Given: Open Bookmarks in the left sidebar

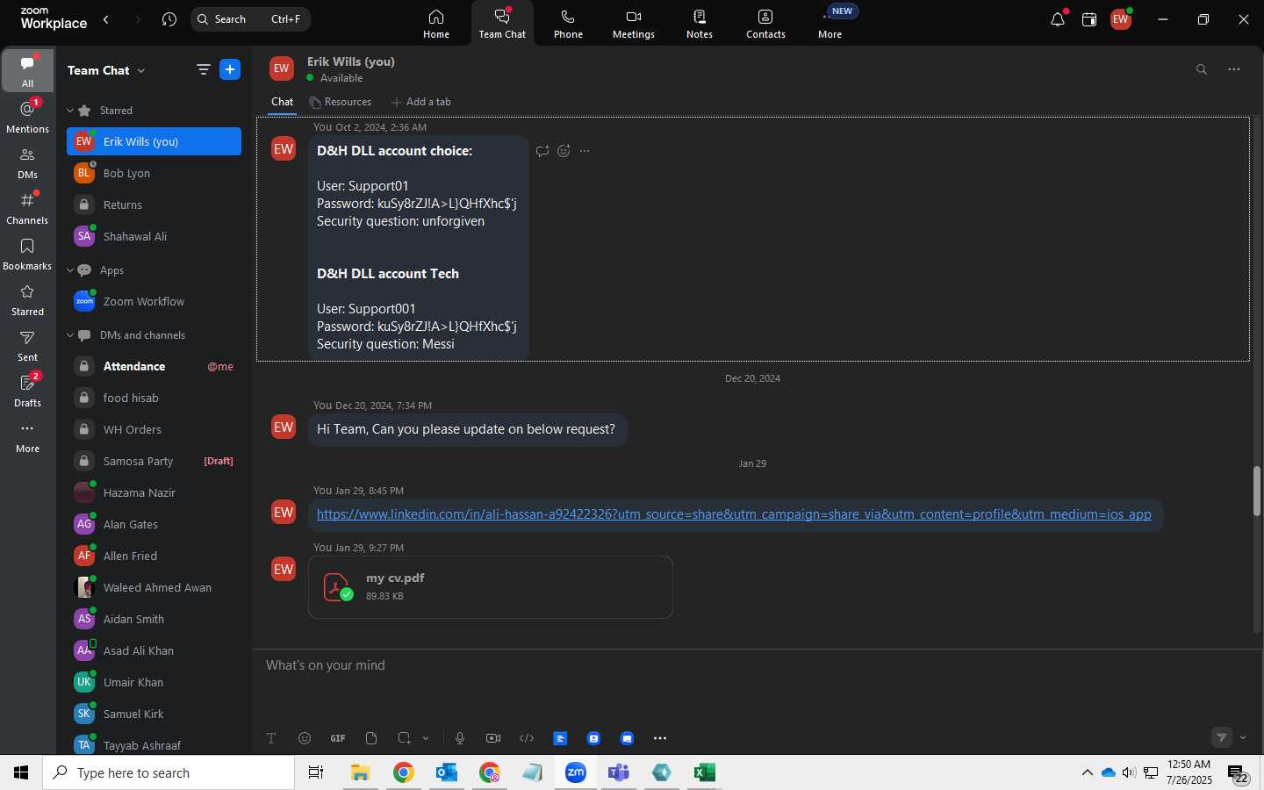Looking at the screenshot, I should pos(27,253).
